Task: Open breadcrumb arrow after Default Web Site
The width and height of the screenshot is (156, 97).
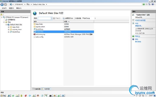Action: [46, 4]
